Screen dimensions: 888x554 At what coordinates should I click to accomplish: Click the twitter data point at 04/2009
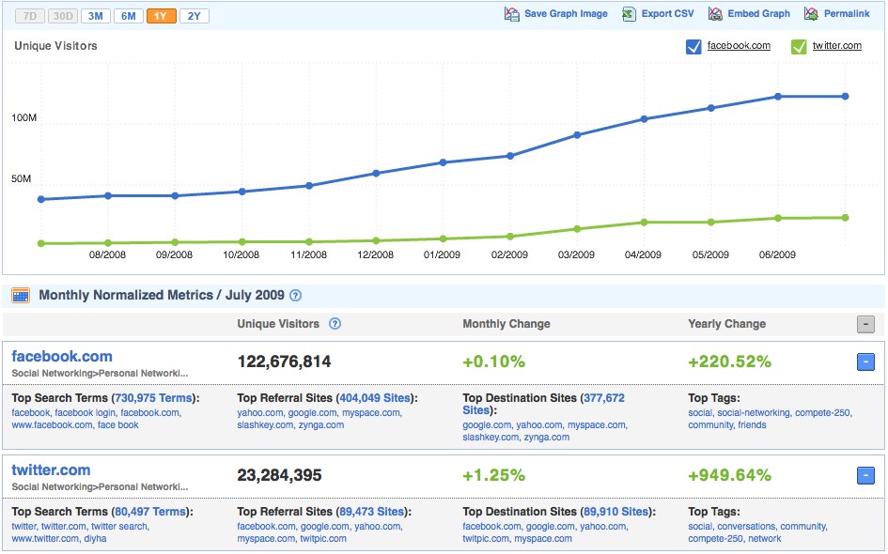point(644,223)
